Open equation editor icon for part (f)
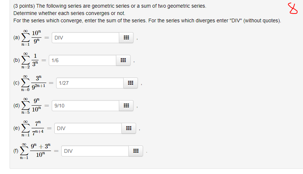Screen dimensions: 303x174 click(135, 151)
